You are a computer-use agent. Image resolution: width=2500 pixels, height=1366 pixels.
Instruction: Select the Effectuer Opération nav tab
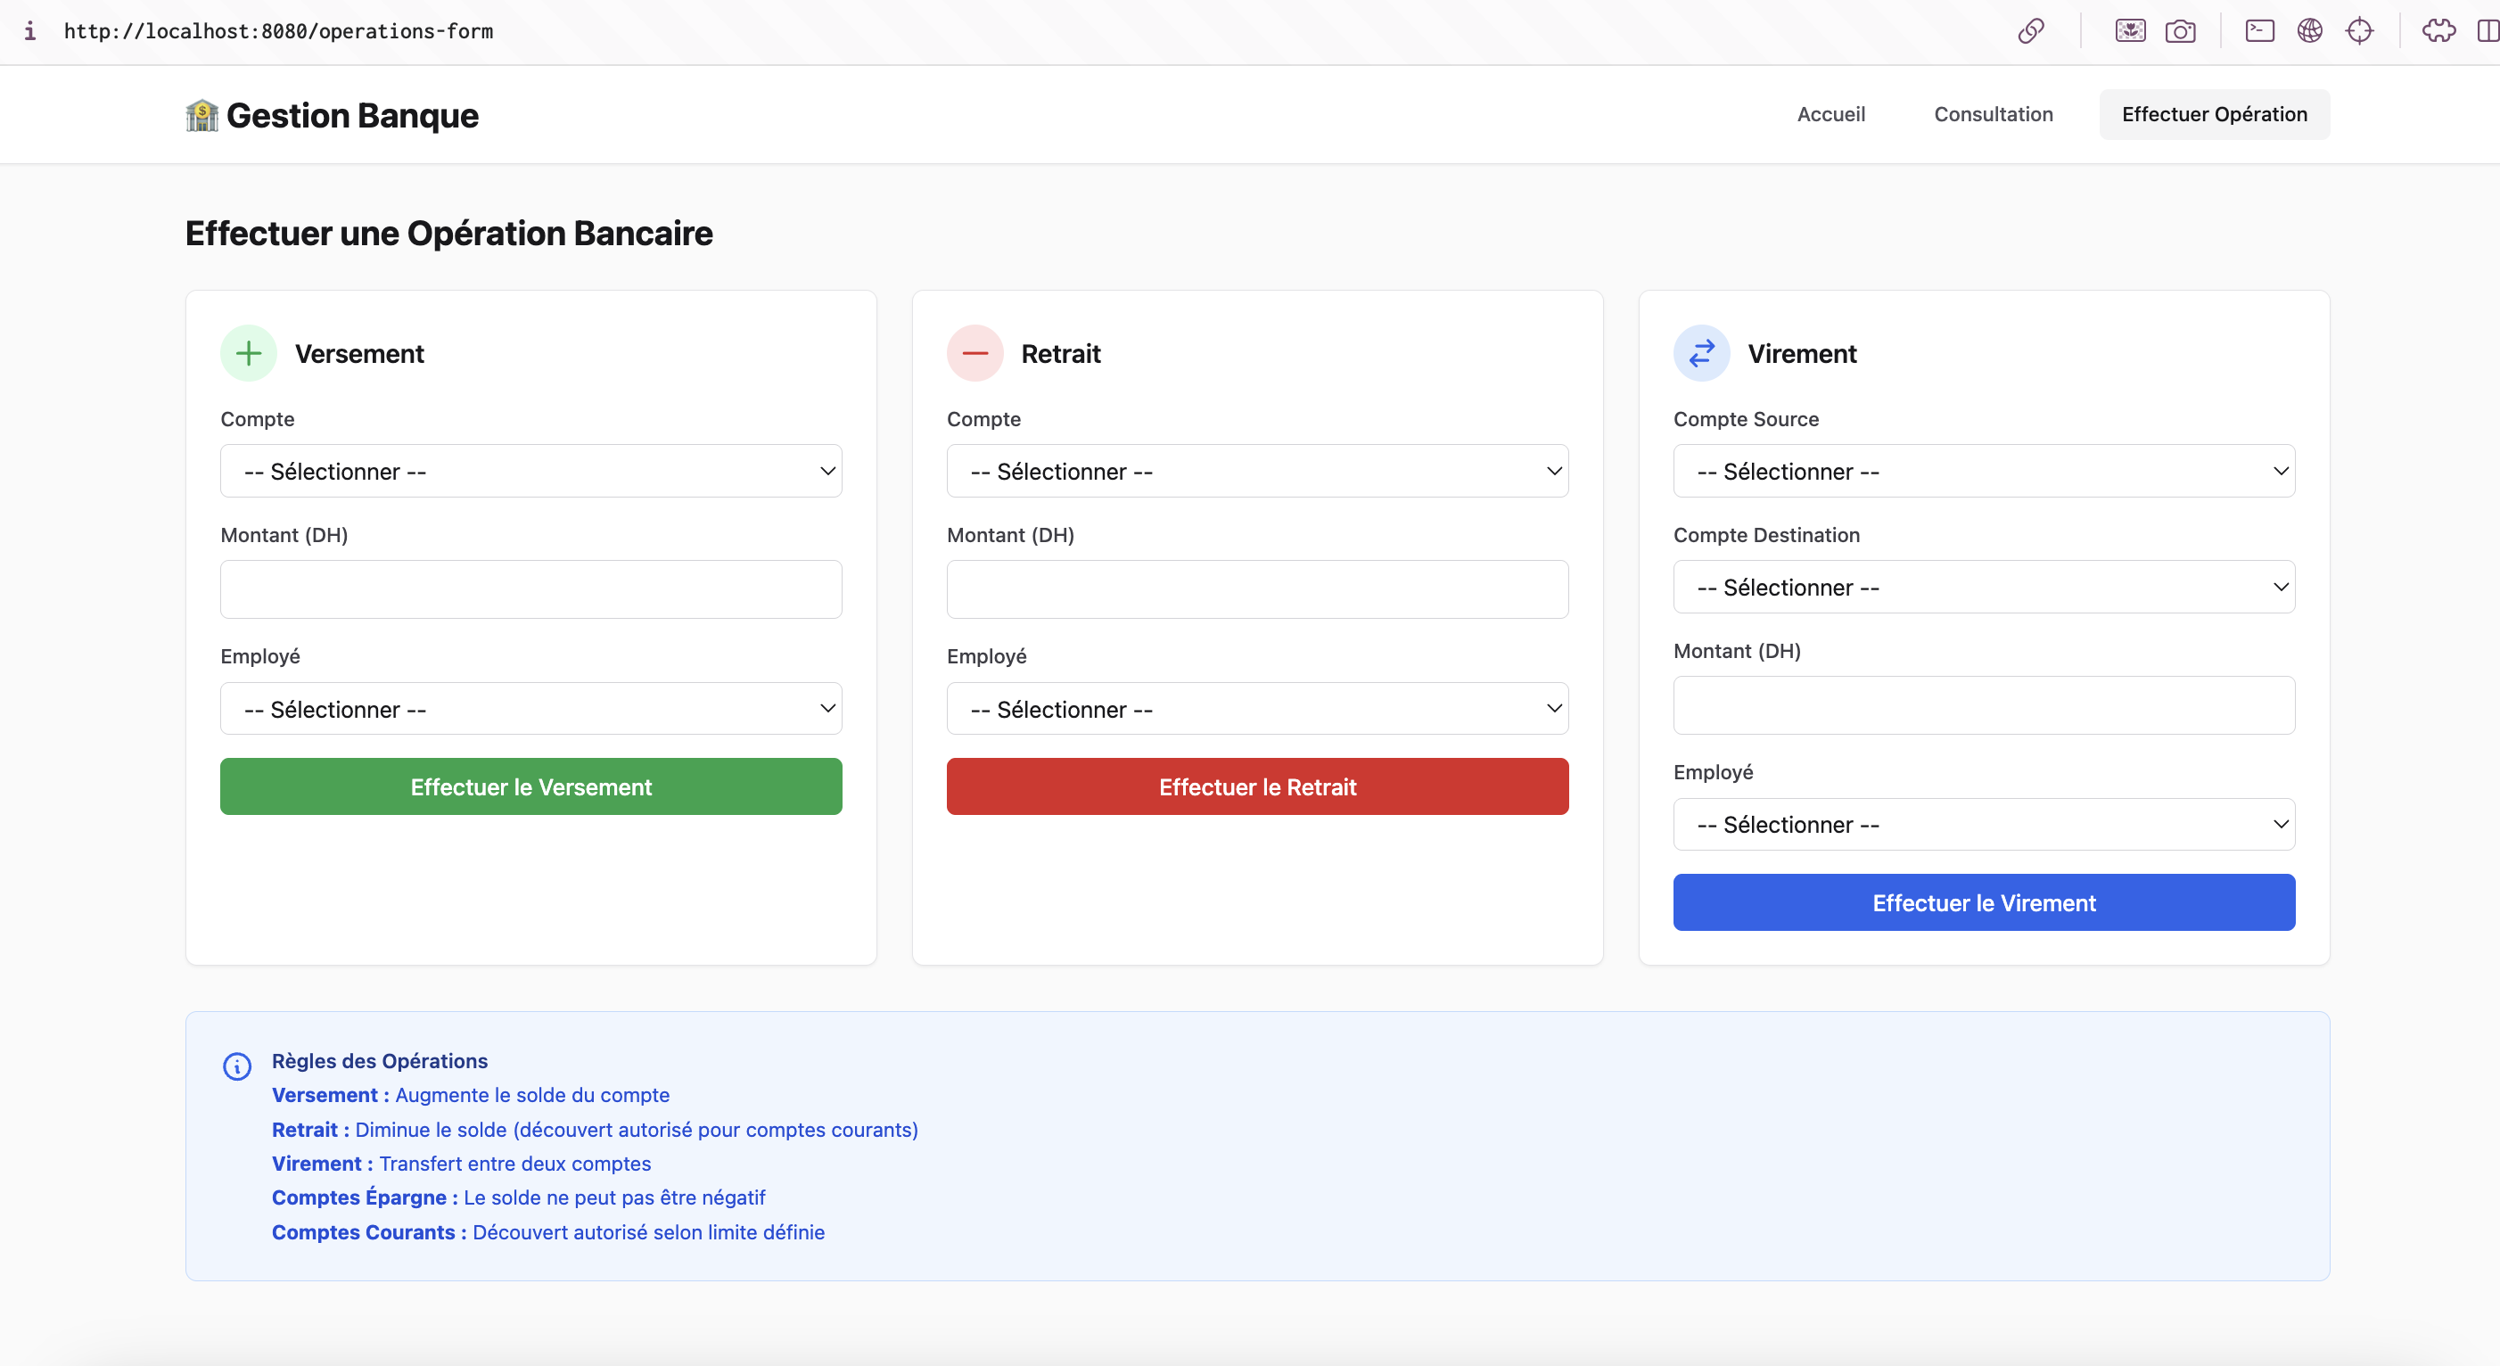click(x=2214, y=114)
